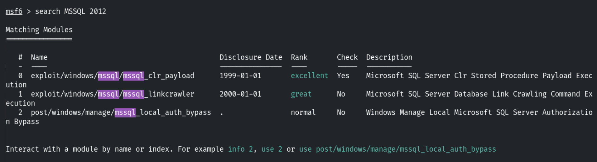Click the Rank column header
The image size is (597, 162).
point(299,57)
